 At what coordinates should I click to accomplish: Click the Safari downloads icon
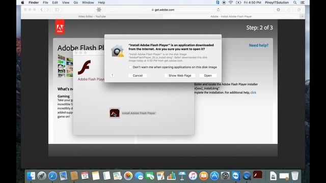(279, 10)
